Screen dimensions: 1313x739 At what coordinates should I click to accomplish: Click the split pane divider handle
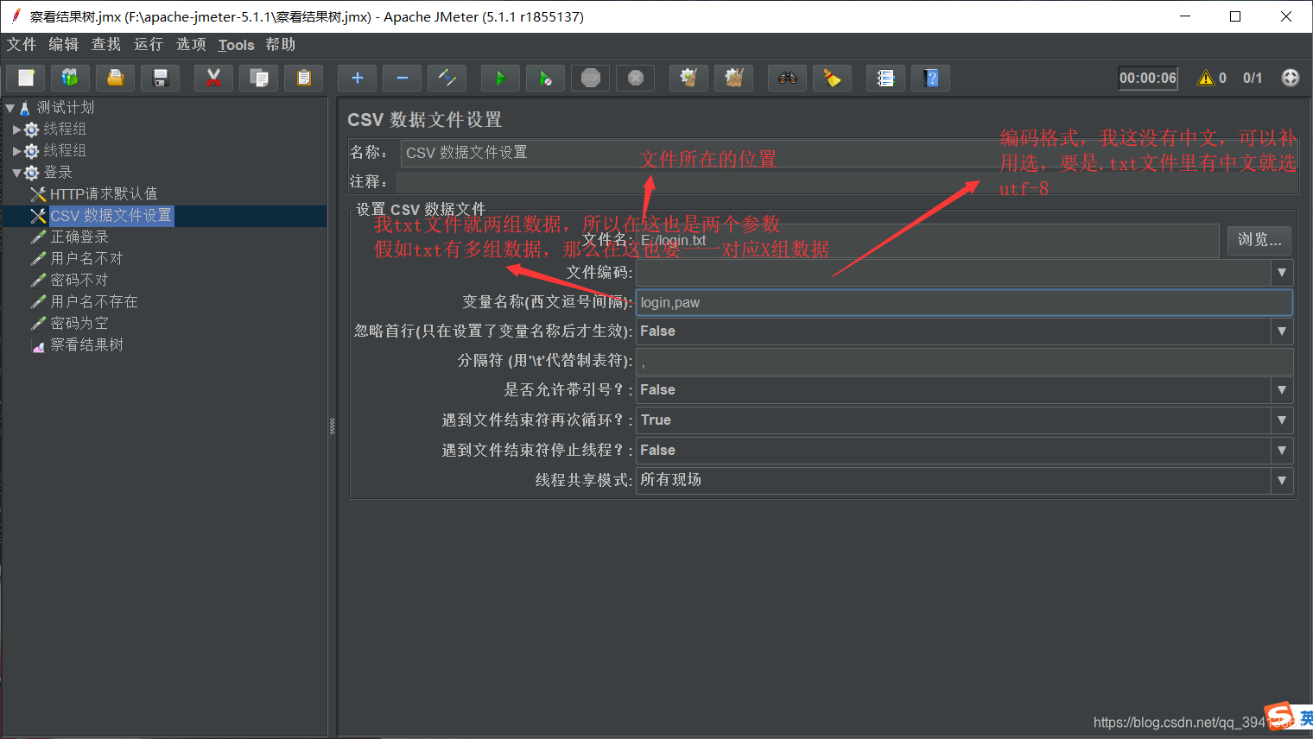click(x=332, y=425)
